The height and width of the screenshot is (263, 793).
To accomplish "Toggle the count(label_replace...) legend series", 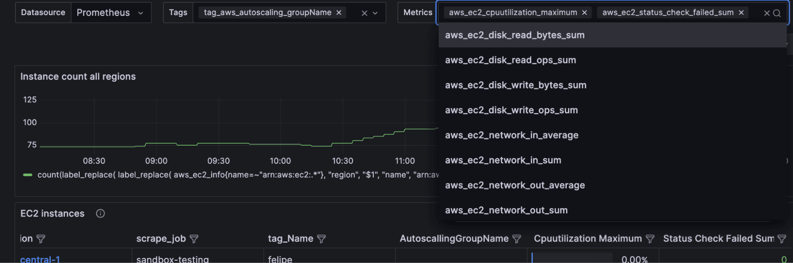I will tap(238, 175).
